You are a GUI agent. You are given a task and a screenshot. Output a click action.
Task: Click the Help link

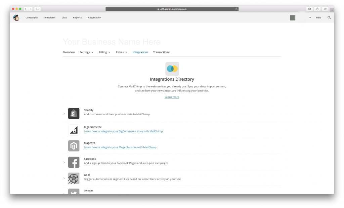(x=318, y=18)
